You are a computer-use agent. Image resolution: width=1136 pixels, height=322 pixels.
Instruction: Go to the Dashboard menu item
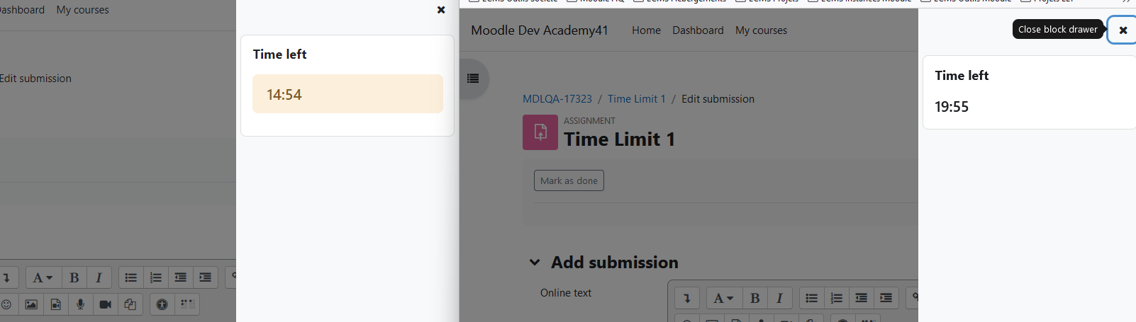pos(698,30)
